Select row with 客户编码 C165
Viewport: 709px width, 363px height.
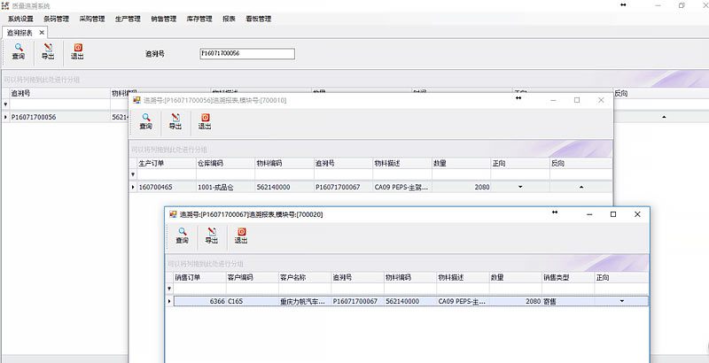tap(252, 301)
